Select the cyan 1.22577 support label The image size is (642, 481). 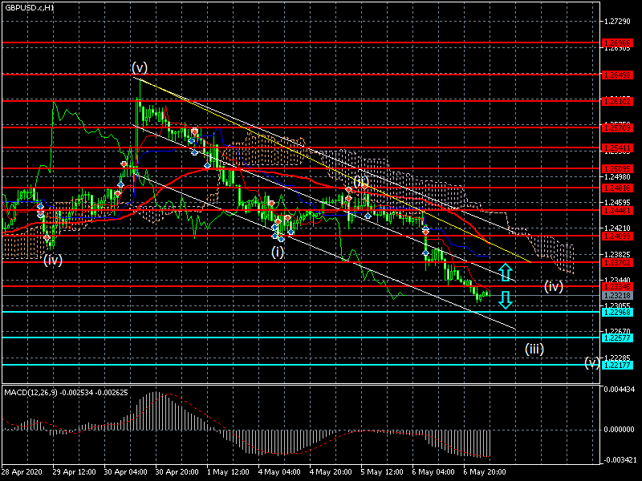(617, 338)
